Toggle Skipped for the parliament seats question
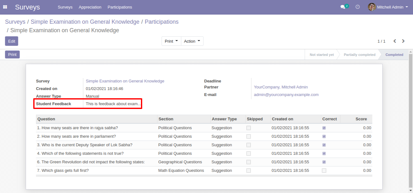The width and height of the screenshot is (413, 193). point(249,136)
